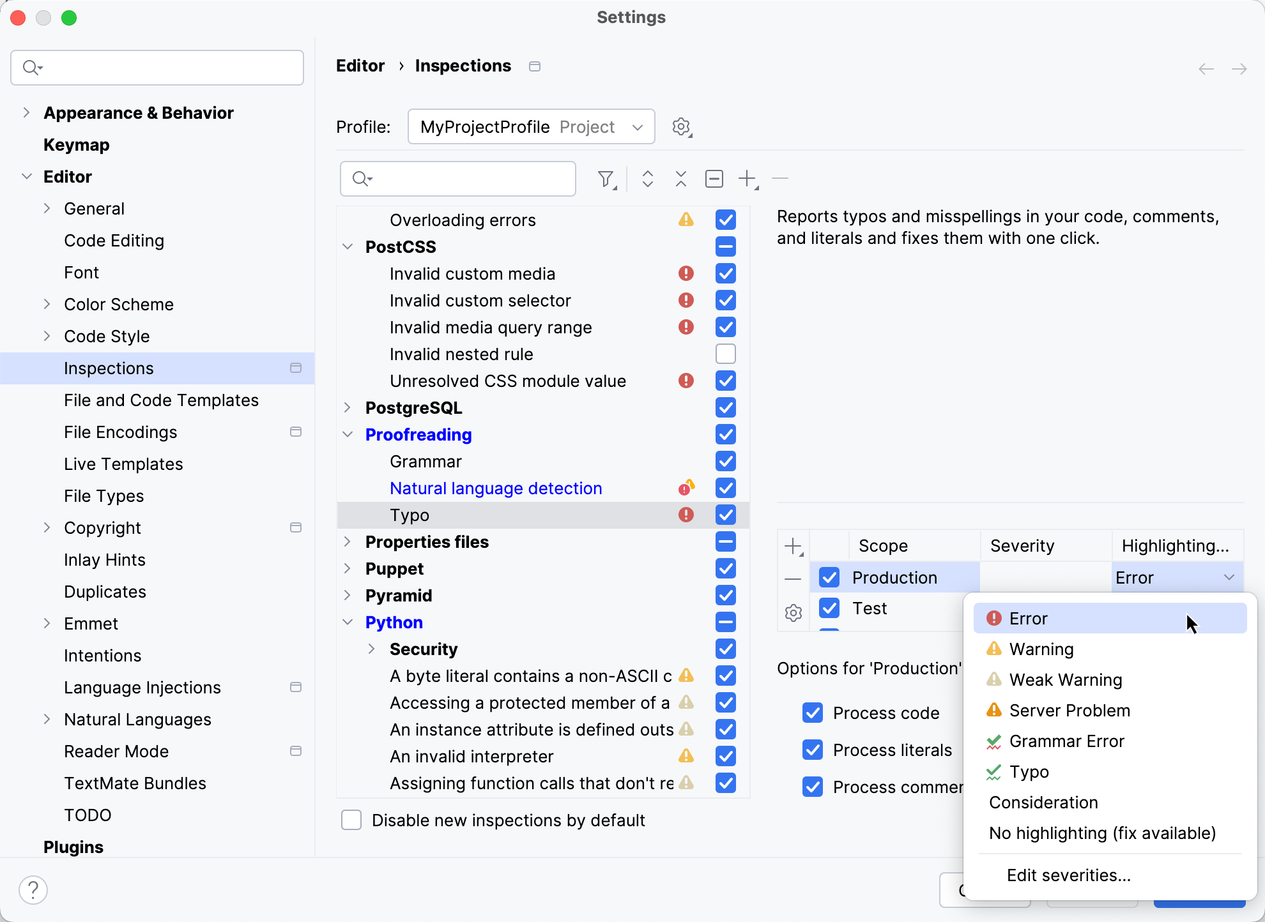Select Weak Warning from severity list
The width and height of the screenshot is (1265, 922).
tap(1065, 680)
